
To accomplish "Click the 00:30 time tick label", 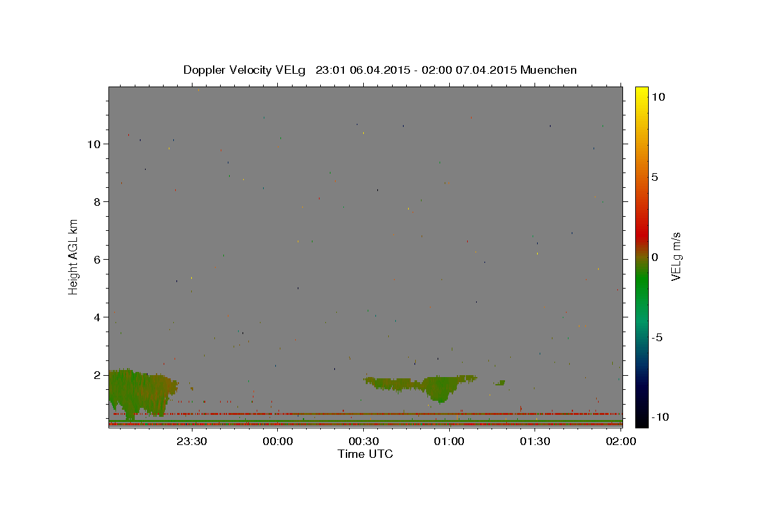I will coord(364,441).
